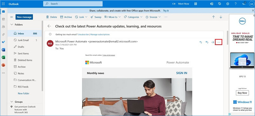This screenshot has height=116, width=255.
Task: Open Help question mark
Action: coord(236,4)
